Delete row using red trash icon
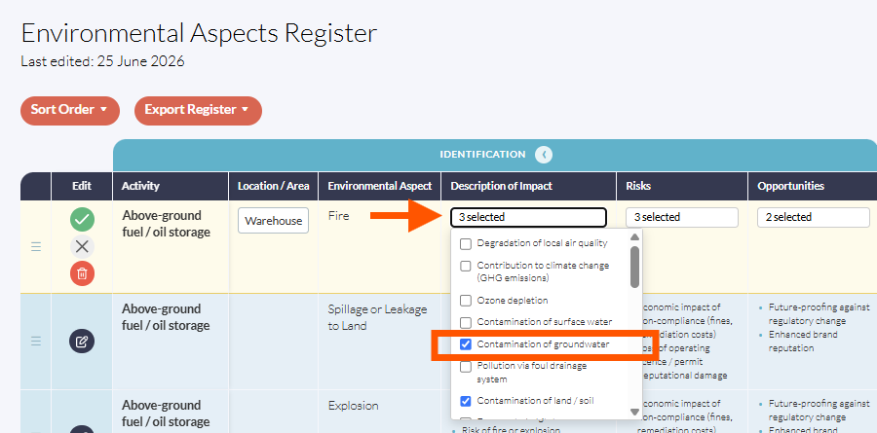Screen dimensions: 877x433 (x=82, y=273)
